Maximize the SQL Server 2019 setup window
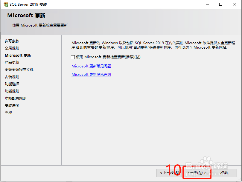 click(221, 4)
